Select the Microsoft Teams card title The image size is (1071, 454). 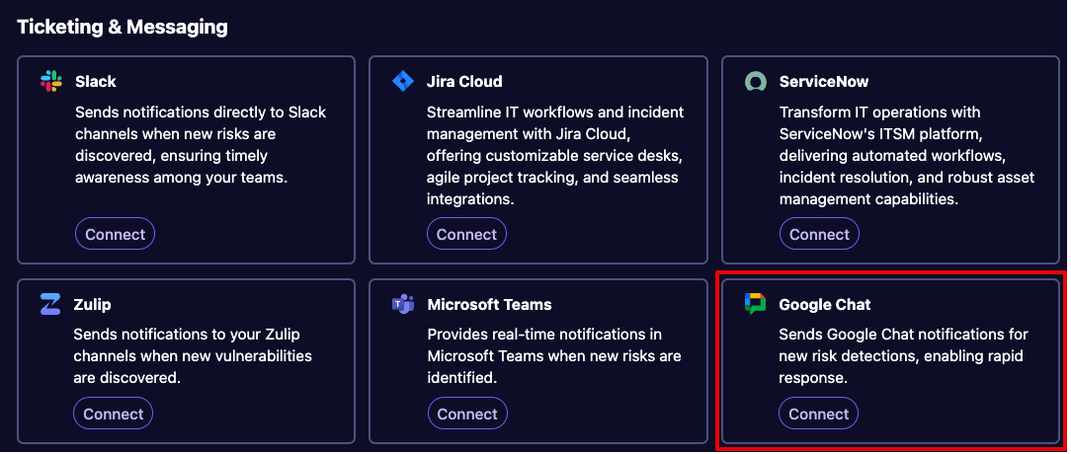point(490,305)
